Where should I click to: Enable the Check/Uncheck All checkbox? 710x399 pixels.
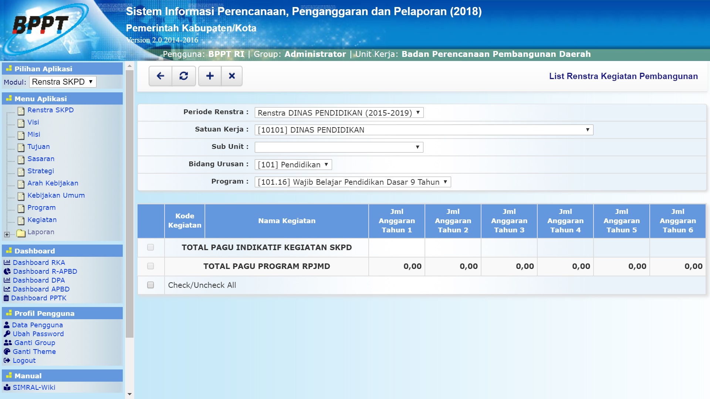tap(150, 285)
